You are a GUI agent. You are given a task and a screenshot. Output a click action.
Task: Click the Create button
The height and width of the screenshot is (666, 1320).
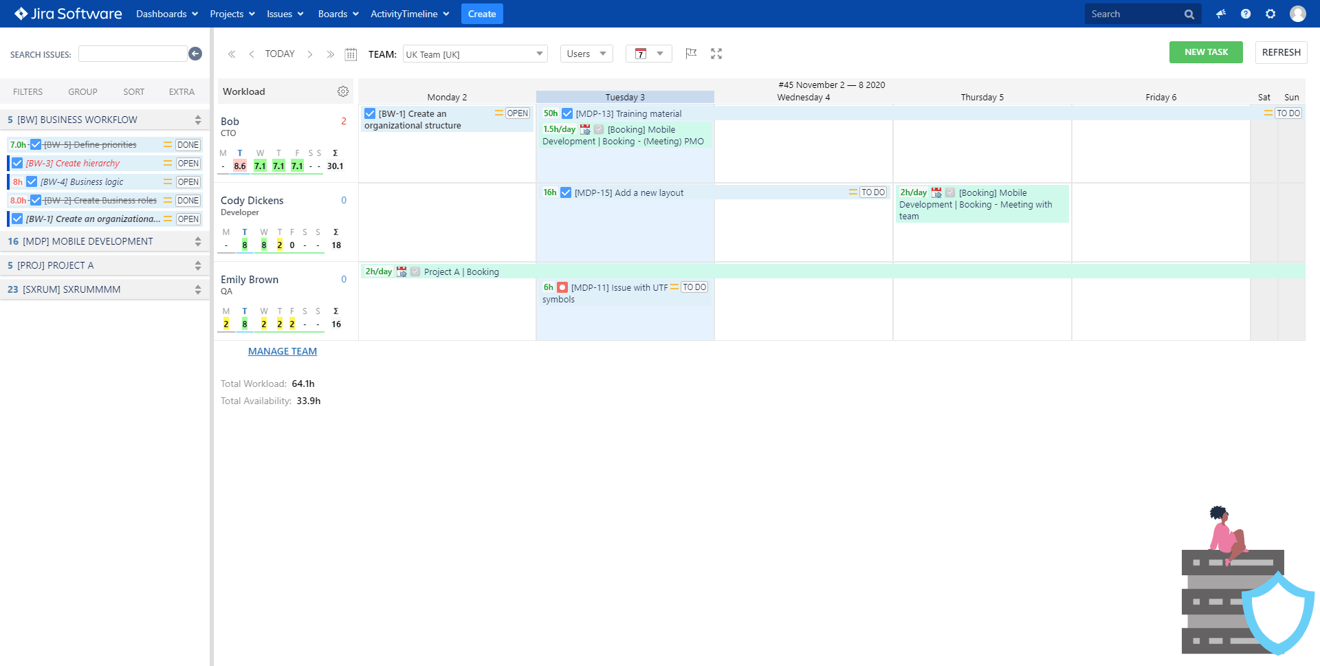point(482,14)
